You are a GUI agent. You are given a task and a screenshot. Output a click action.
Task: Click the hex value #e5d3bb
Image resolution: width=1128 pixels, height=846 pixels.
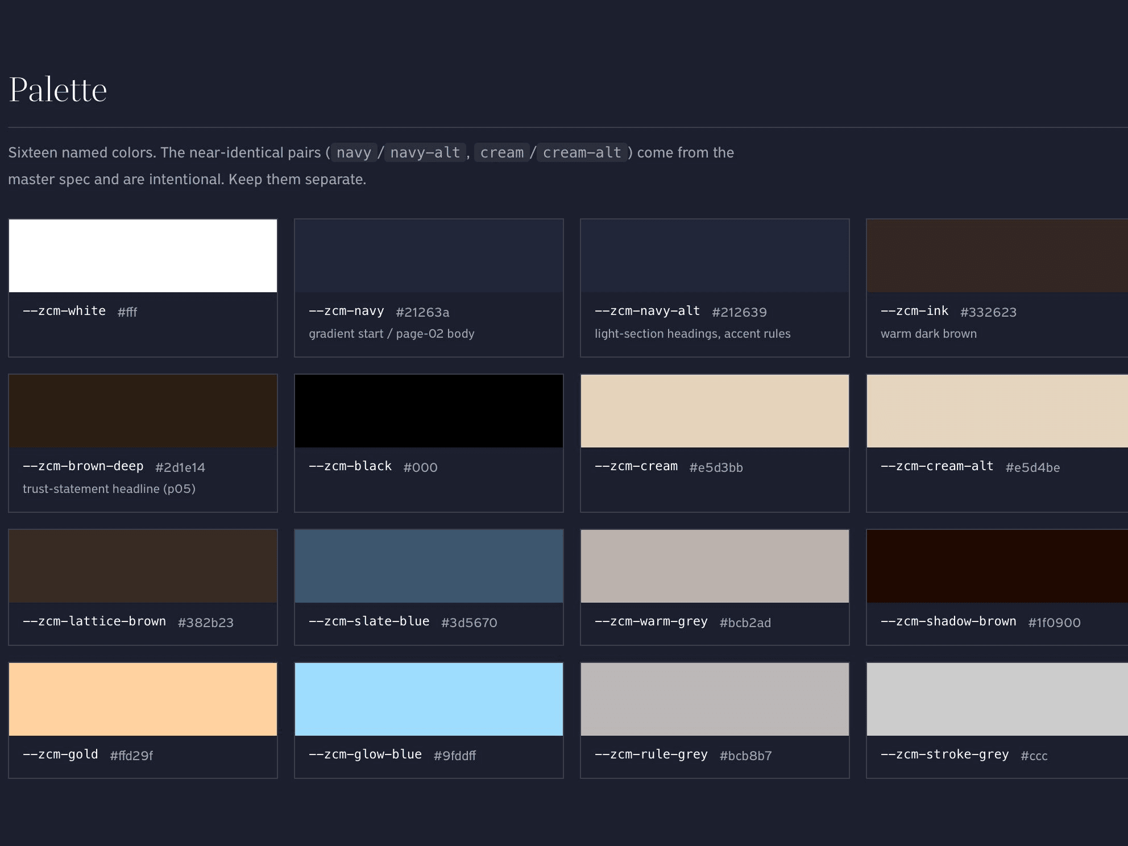tap(716, 467)
